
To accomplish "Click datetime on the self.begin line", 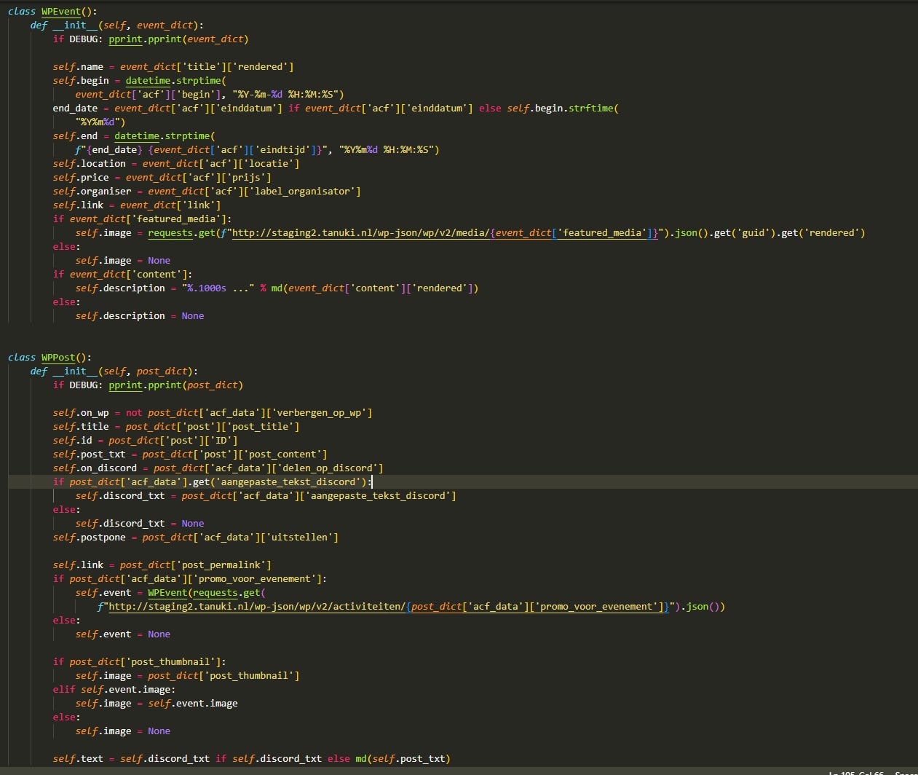I will 142,81.
